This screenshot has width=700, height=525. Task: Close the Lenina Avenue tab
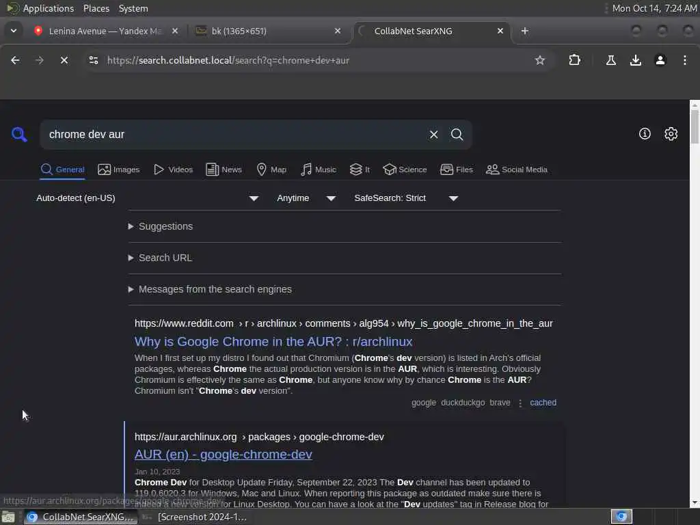(x=175, y=31)
